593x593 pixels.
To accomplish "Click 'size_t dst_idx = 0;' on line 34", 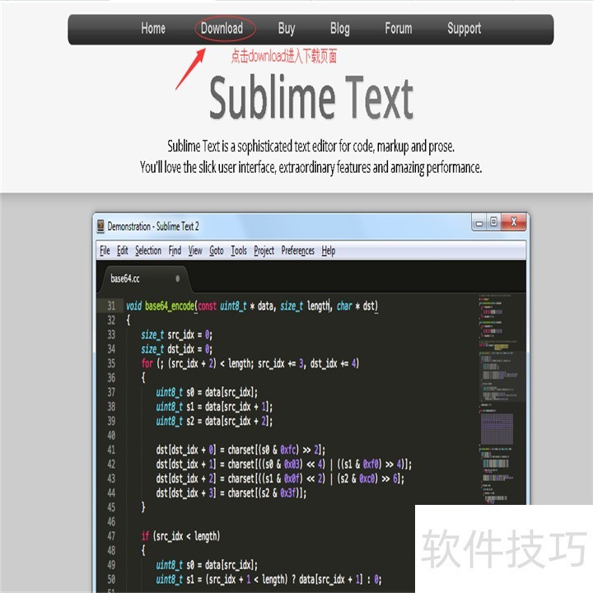I will [x=176, y=349].
